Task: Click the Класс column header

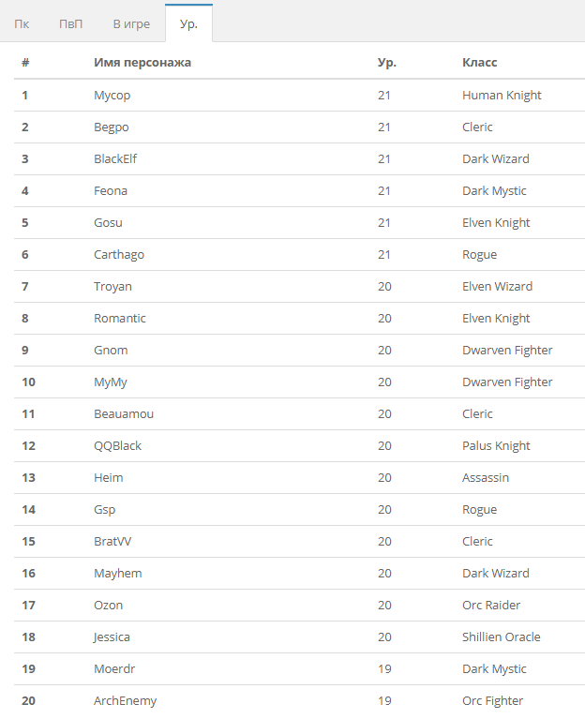Action: click(x=479, y=63)
